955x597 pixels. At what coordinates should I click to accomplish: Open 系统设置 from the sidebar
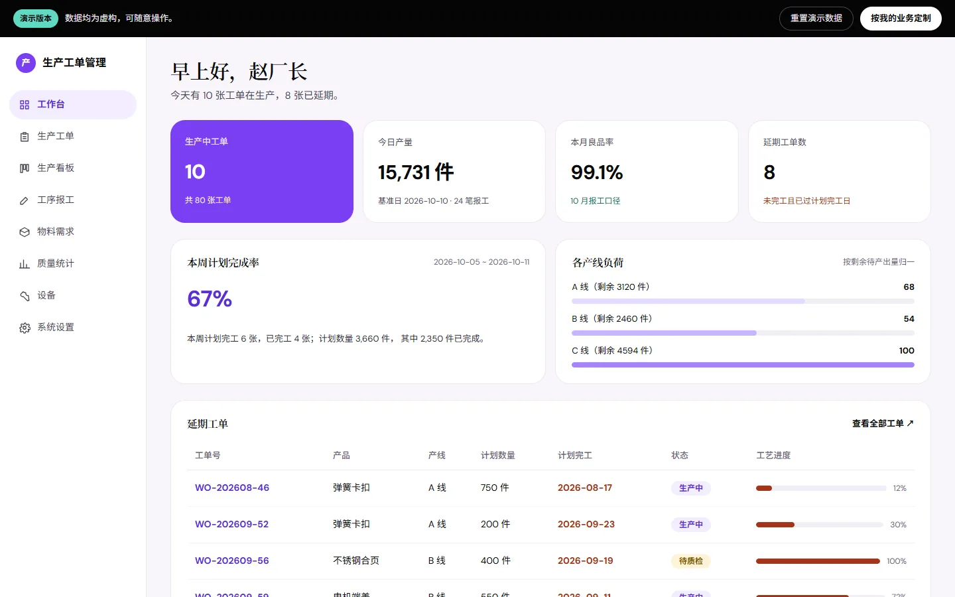tap(73, 328)
